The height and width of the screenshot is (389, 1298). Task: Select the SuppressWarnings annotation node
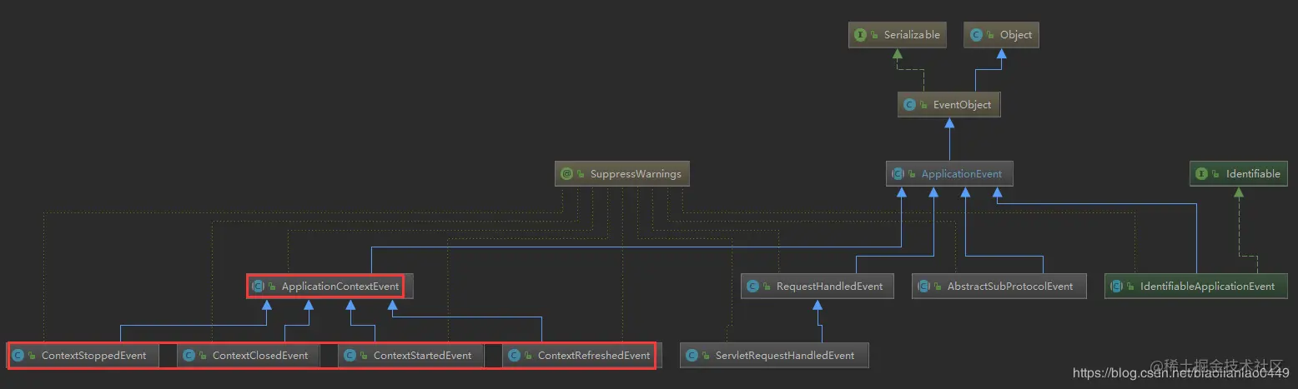click(x=622, y=174)
